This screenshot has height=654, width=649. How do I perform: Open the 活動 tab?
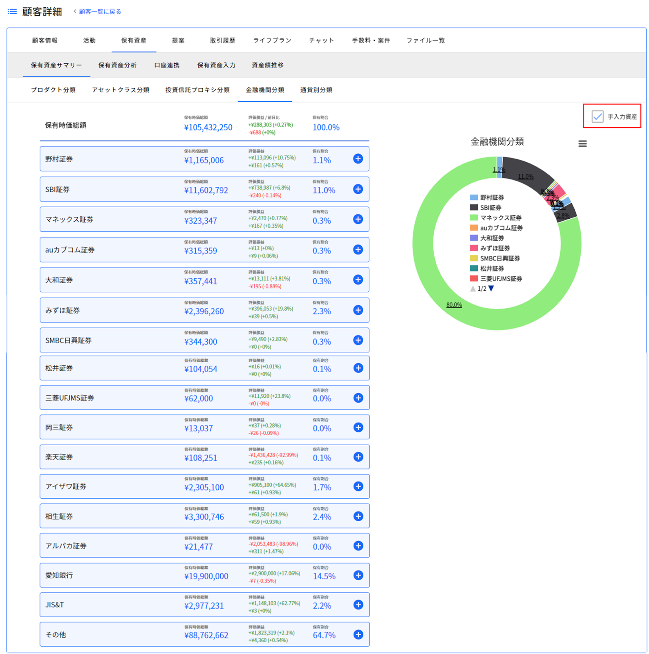click(90, 40)
